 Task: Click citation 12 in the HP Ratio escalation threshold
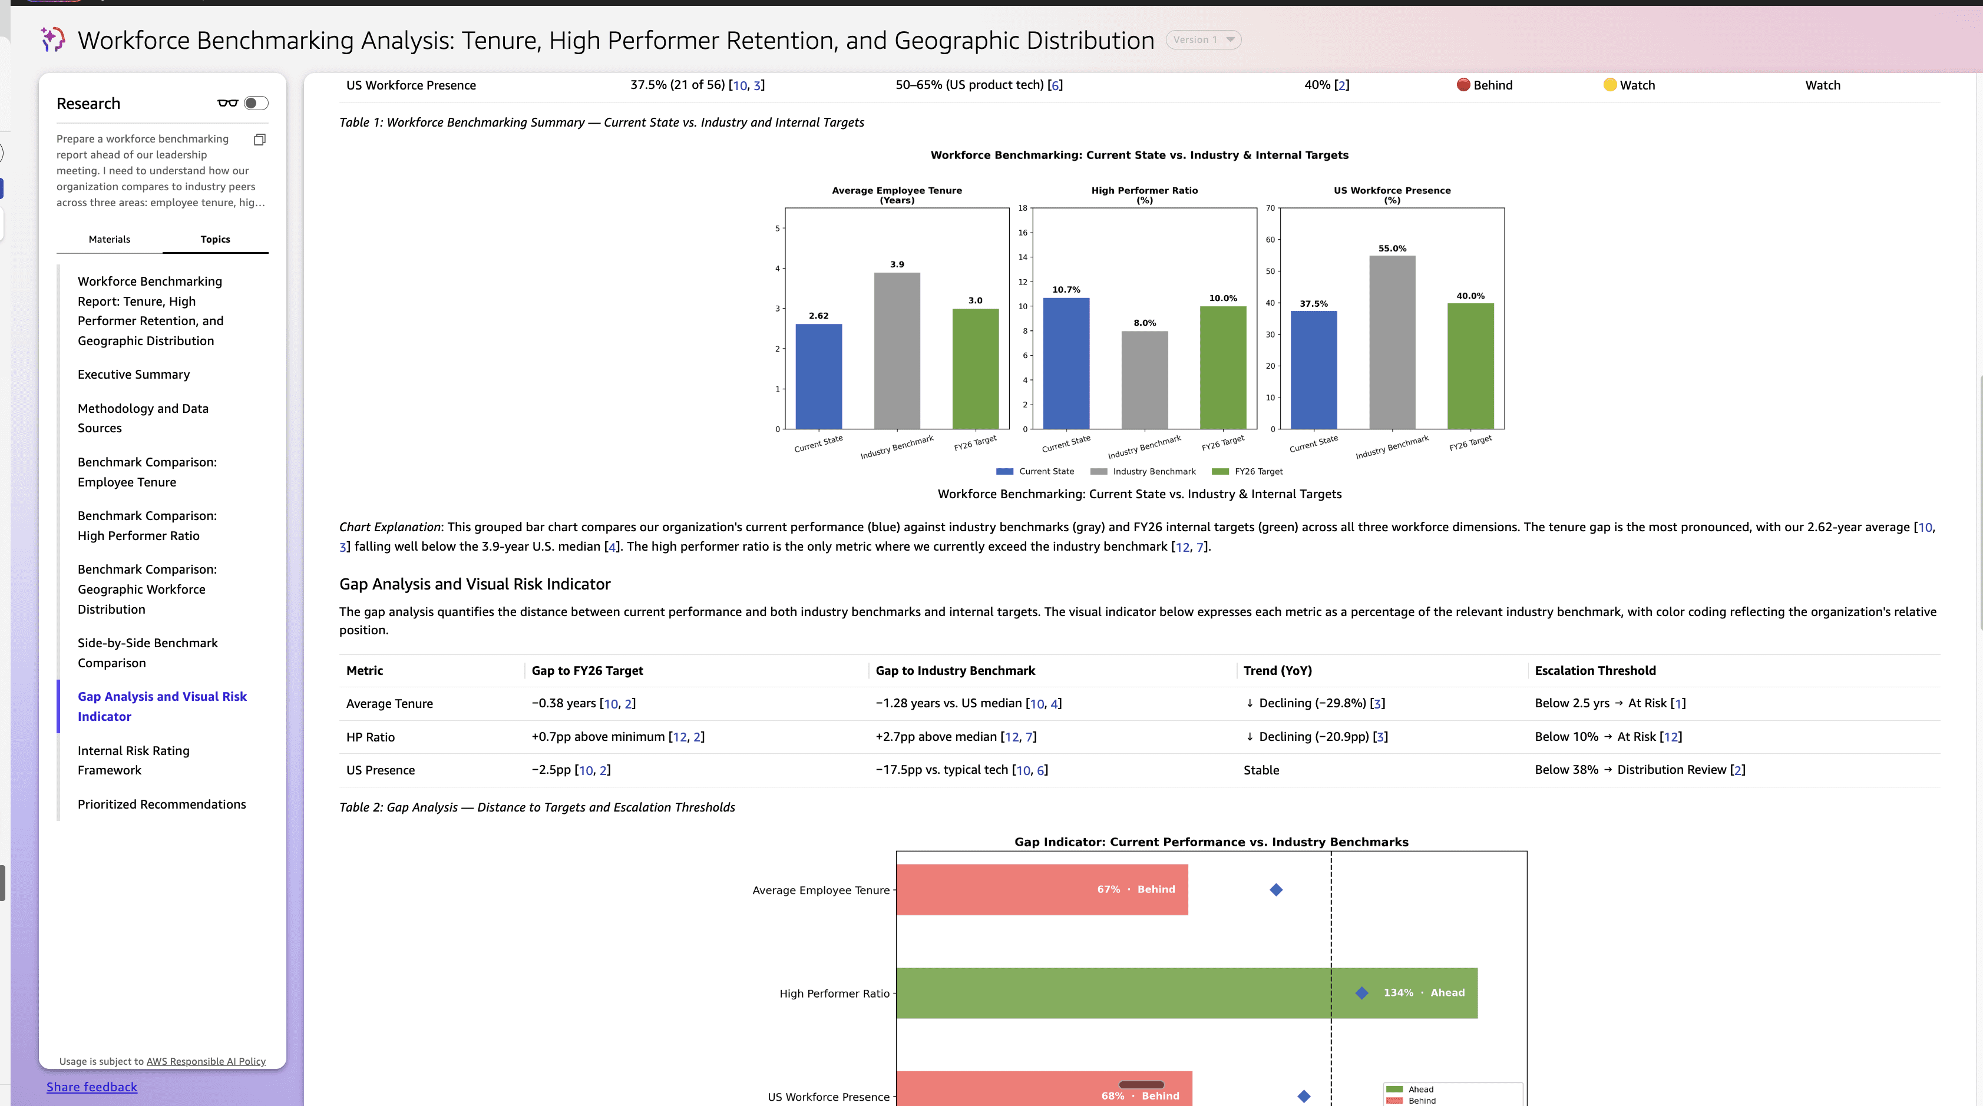pyautogui.click(x=1670, y=737)
